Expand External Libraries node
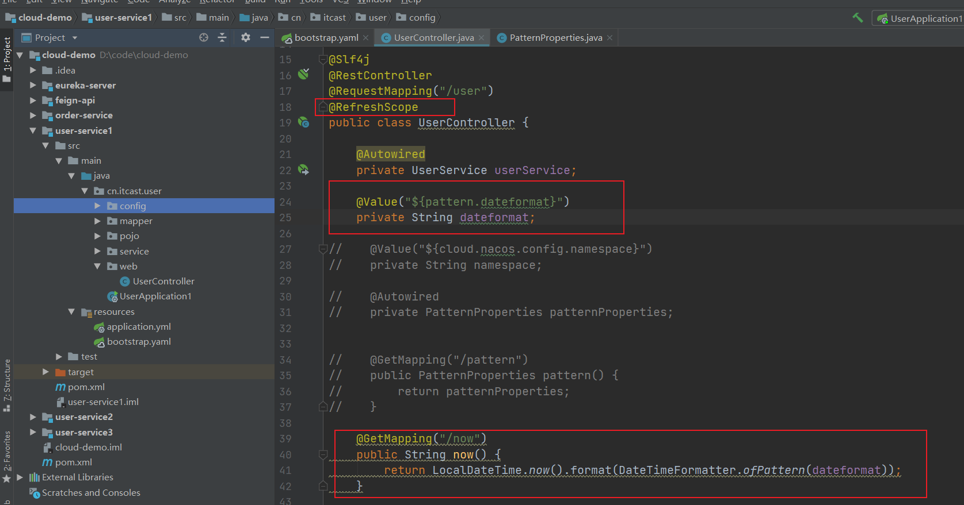 click(20, 477)
